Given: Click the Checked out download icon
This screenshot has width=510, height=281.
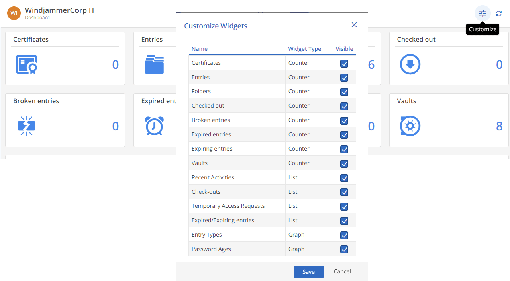Looking at the screenshot, I should [x=410, y=64].
